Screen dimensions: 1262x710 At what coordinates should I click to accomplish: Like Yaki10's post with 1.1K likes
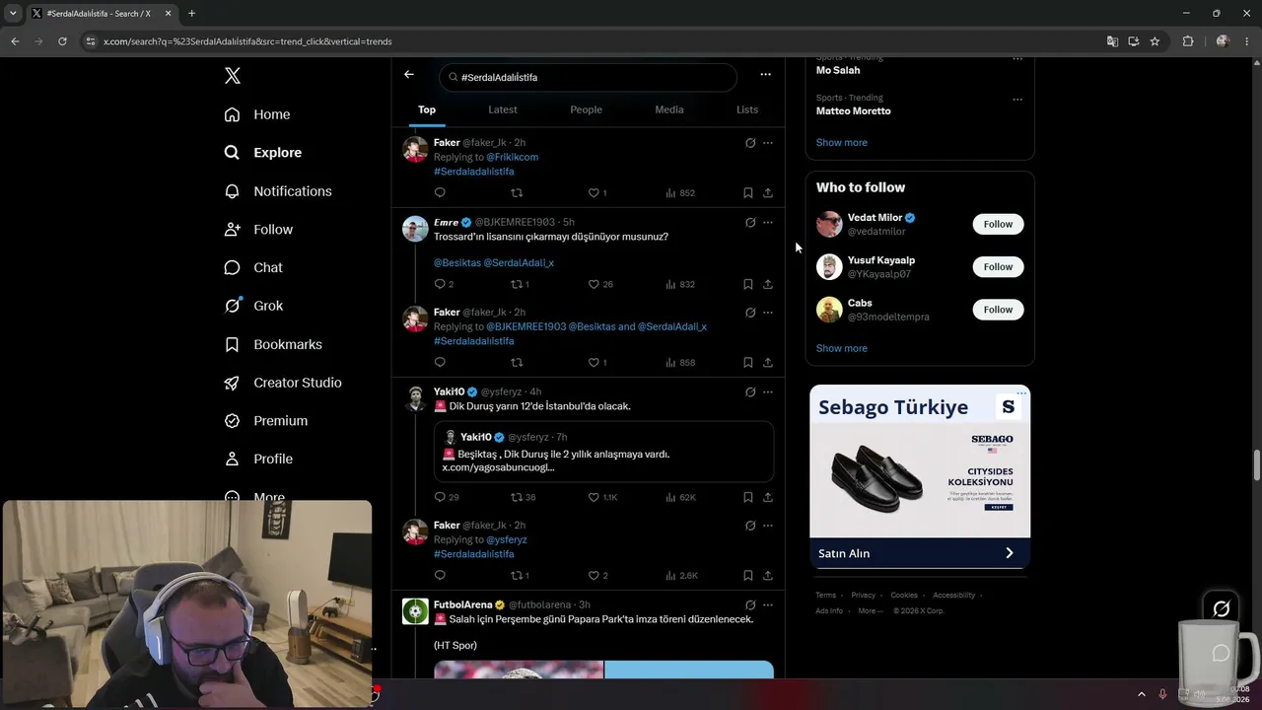(x=602, y=497)
